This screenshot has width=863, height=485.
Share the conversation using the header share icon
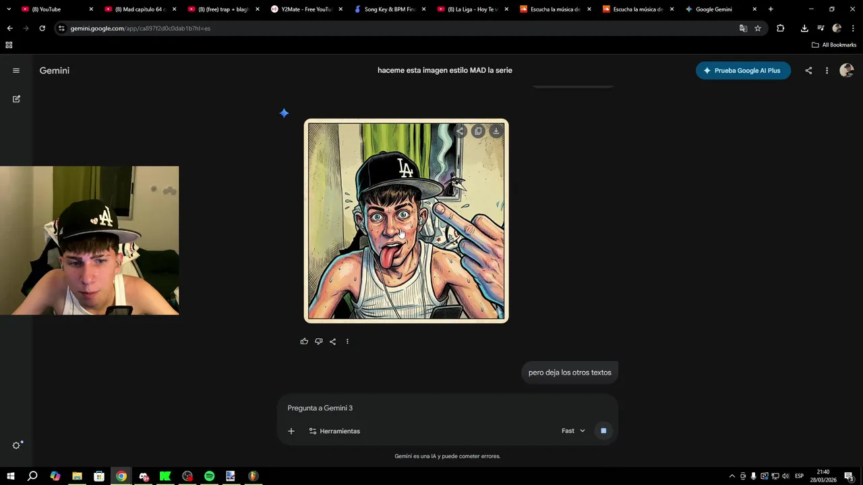coord(808,71)
